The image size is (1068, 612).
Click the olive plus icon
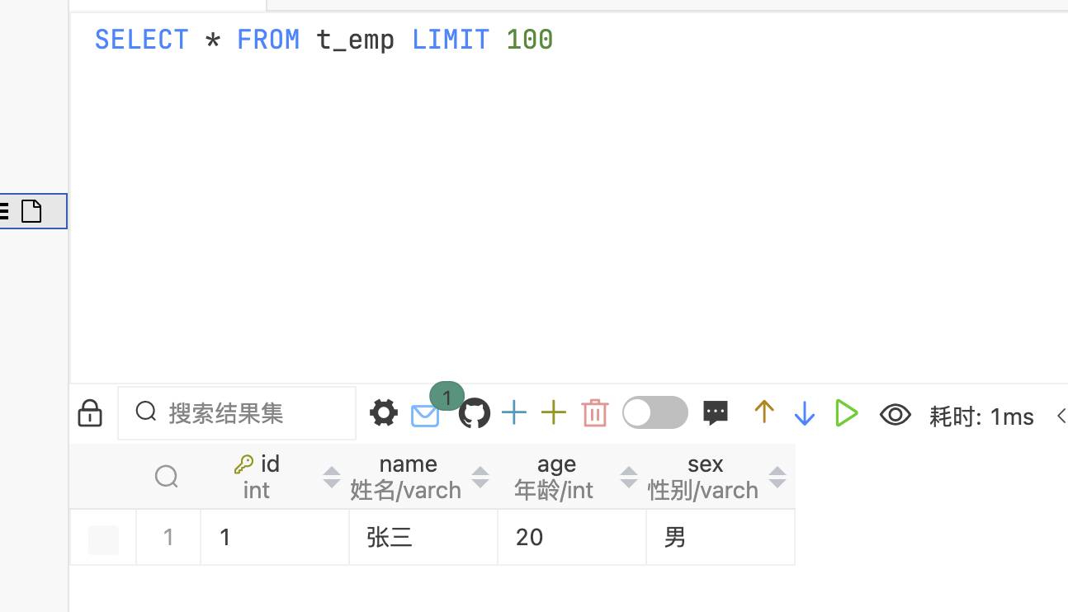point(554,412)
